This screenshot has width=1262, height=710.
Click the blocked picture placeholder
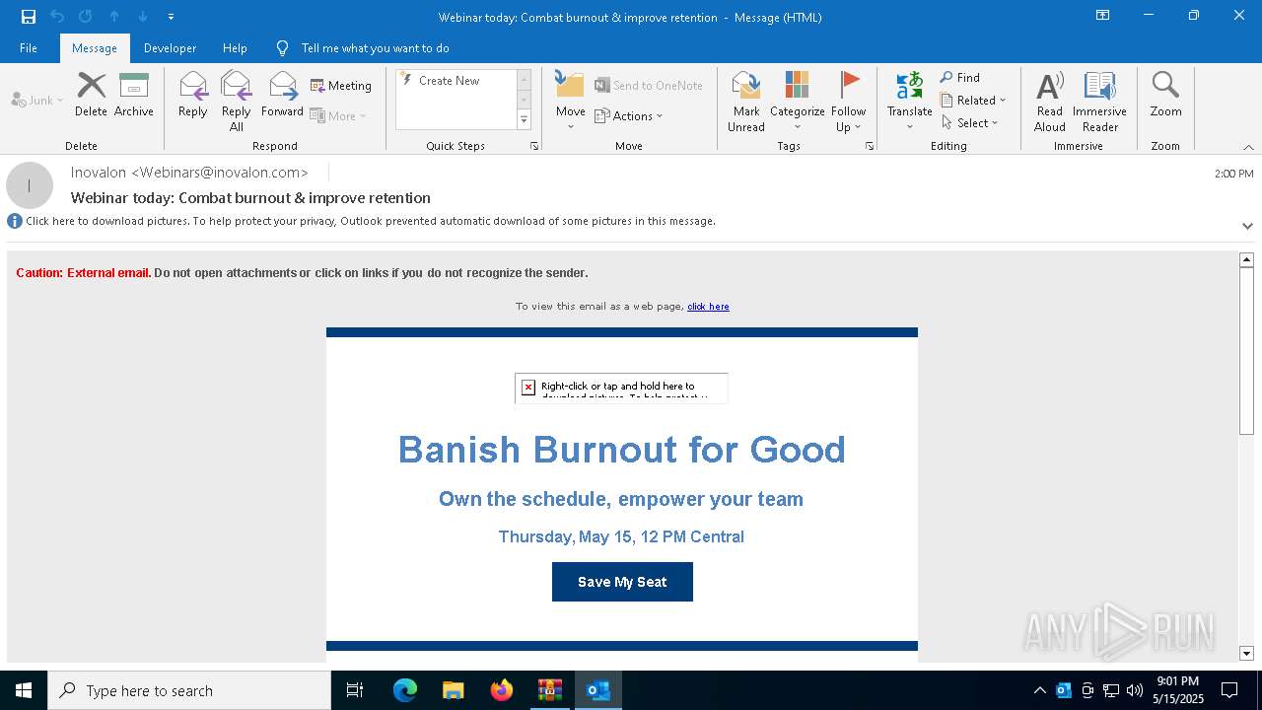(x=621, y=388)
